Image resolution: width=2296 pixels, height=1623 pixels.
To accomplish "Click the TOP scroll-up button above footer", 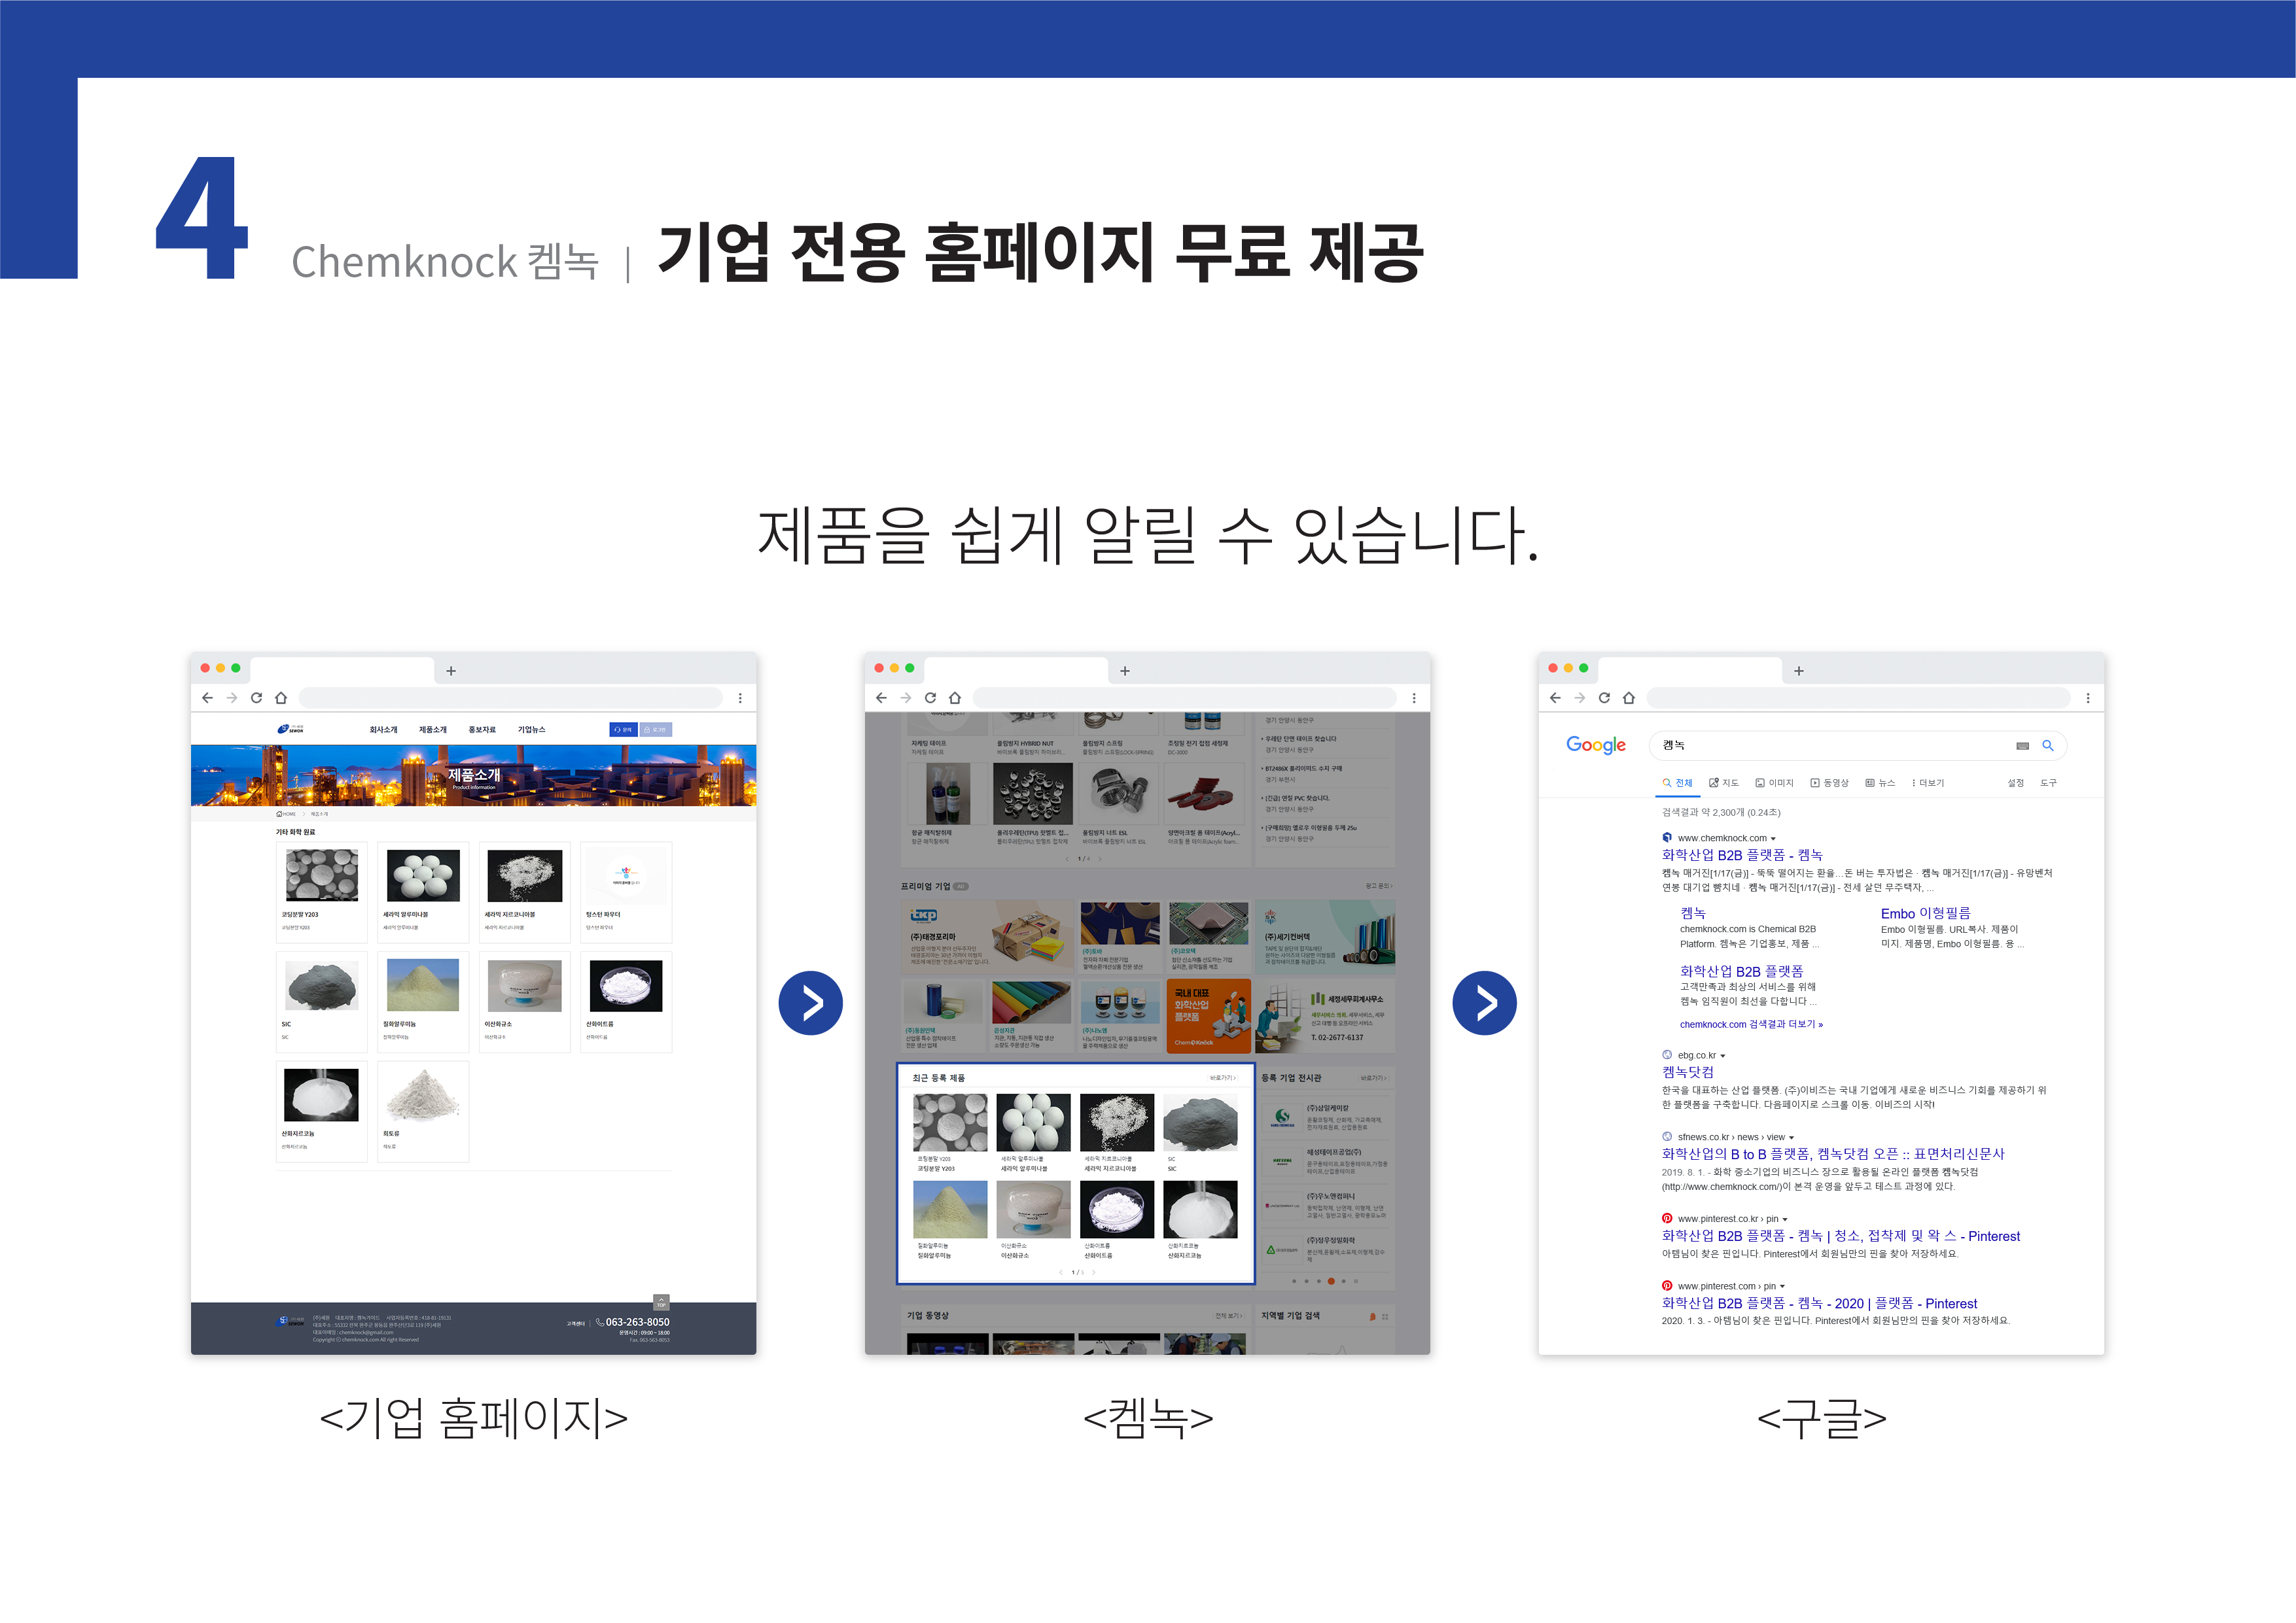I will tap(661, 1302).
